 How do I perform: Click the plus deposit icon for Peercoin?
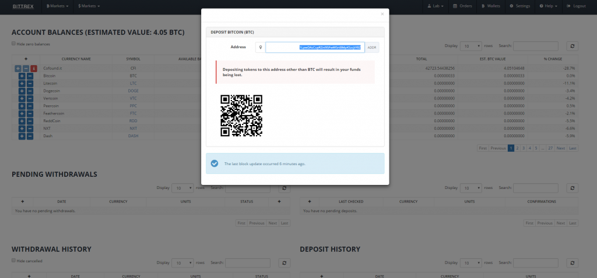pos(22,106)
